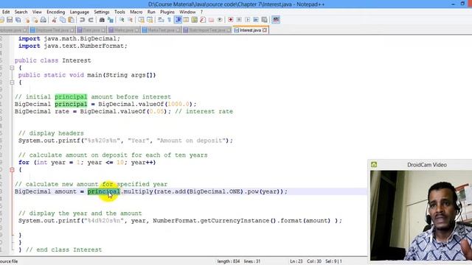Click the Close All toolbar icon
The width and height of the screenshot is (472, 265).
coord(35,20)
